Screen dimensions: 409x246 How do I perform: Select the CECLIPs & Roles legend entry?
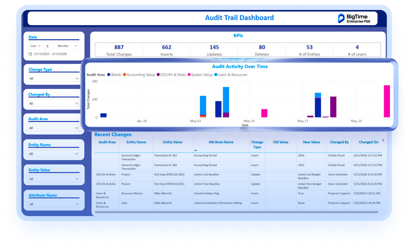[171, 75]
